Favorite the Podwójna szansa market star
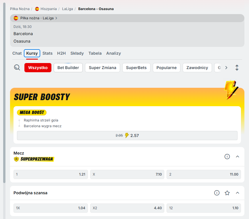 tap(227, 193)
